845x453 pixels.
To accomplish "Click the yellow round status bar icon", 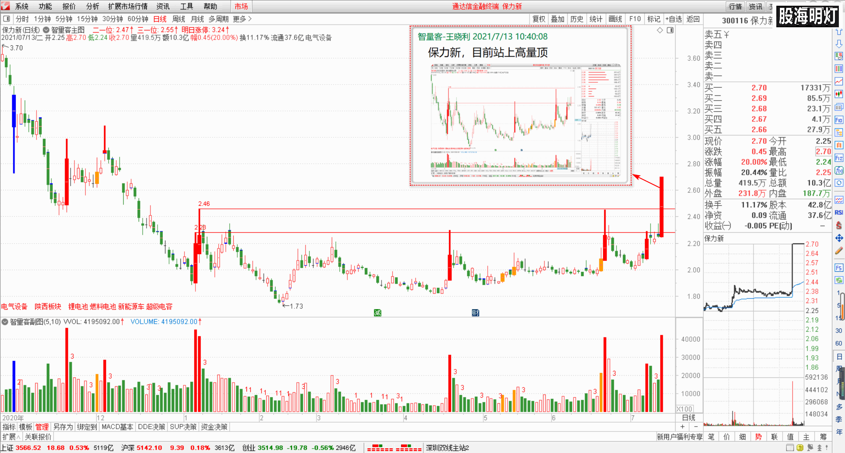I will [x=800, y=448].
